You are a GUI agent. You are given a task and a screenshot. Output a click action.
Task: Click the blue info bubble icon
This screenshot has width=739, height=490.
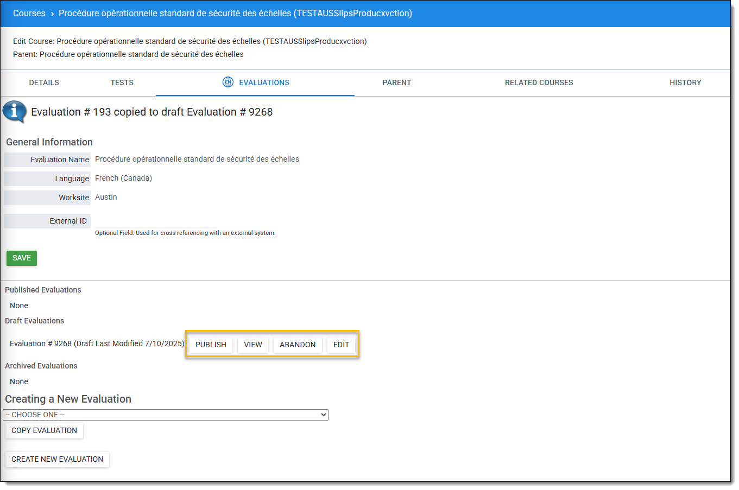tap(15, 112)
